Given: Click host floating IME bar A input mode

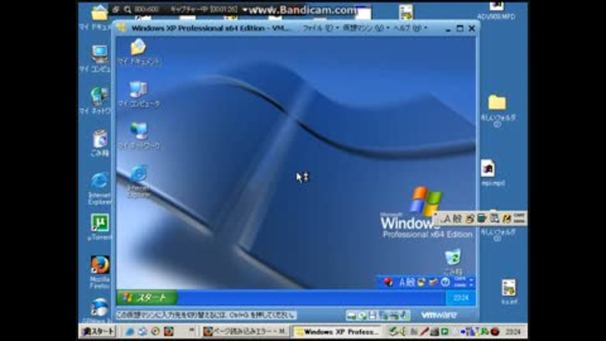Looking at the screenshot, I should click(447, 219).
